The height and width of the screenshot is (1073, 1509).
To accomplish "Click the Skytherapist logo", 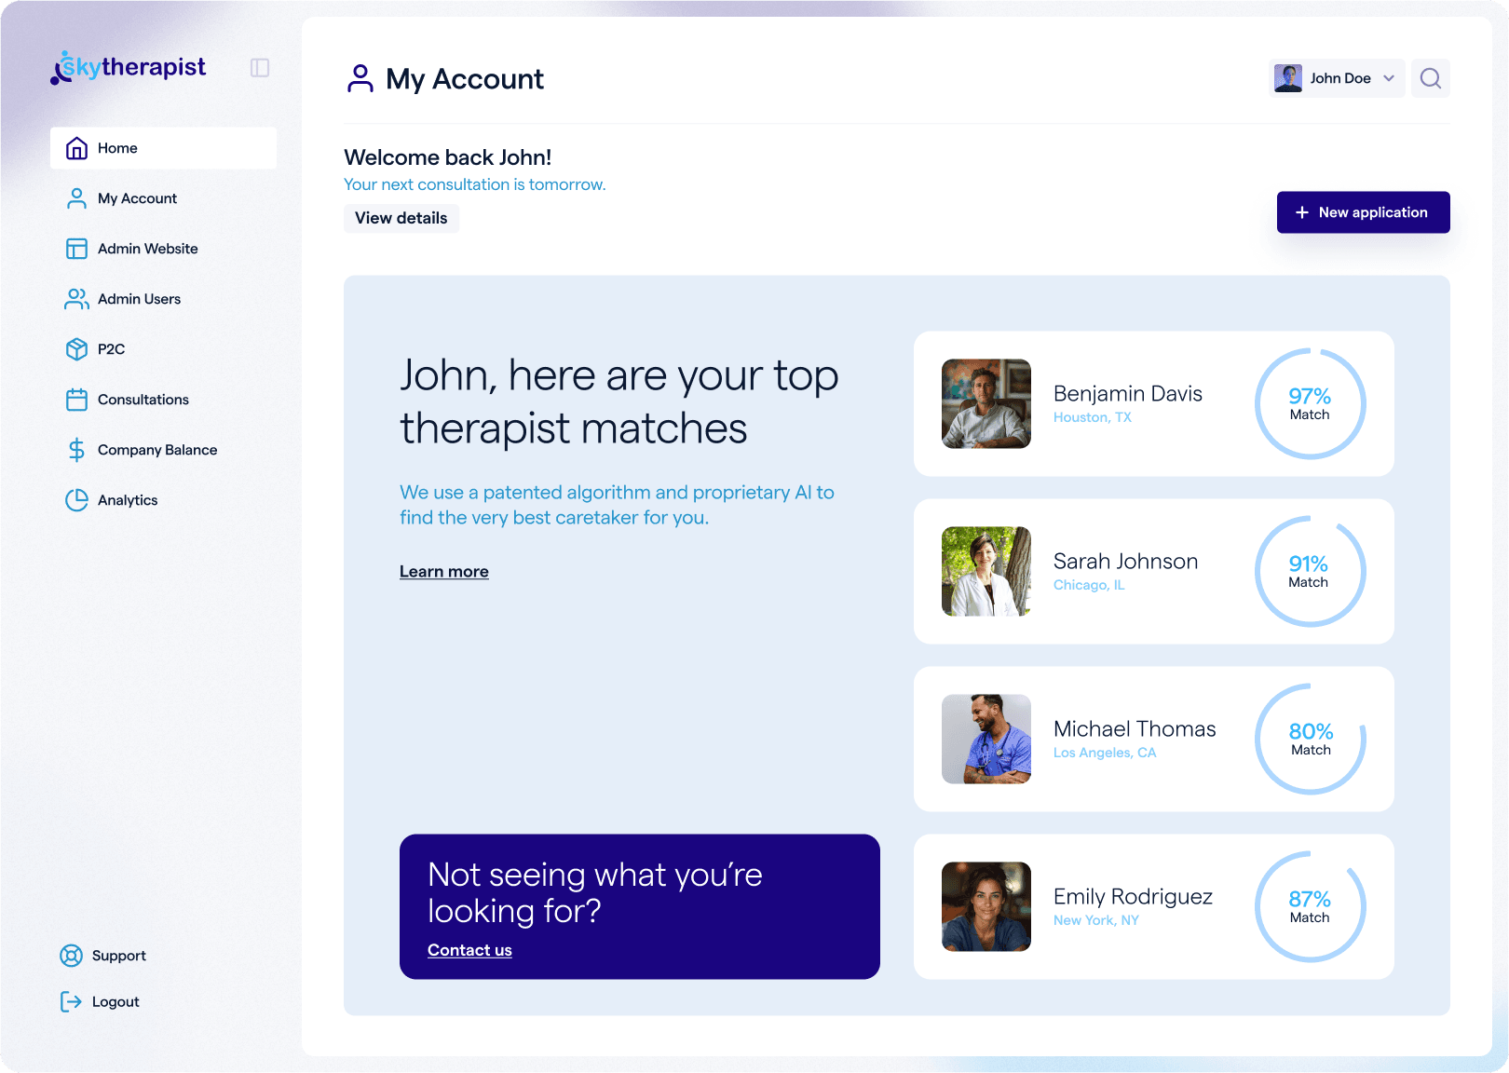I will click(x=129, y=68).
